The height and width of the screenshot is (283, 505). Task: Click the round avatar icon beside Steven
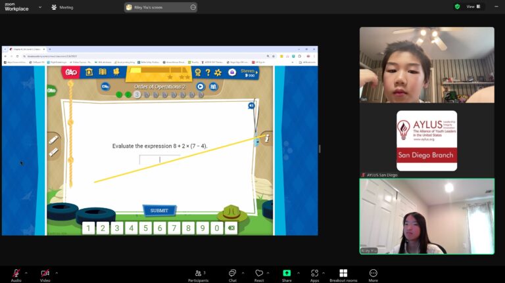pos(232,72)
